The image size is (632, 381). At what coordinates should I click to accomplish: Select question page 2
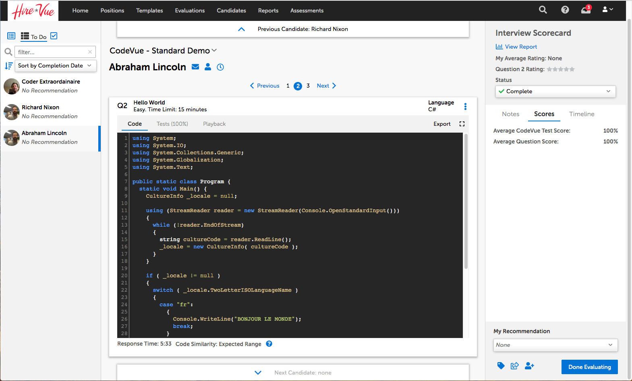(x=298, y=86)
